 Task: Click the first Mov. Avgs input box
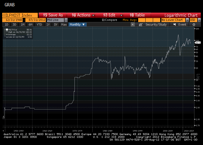coord(142,20)
